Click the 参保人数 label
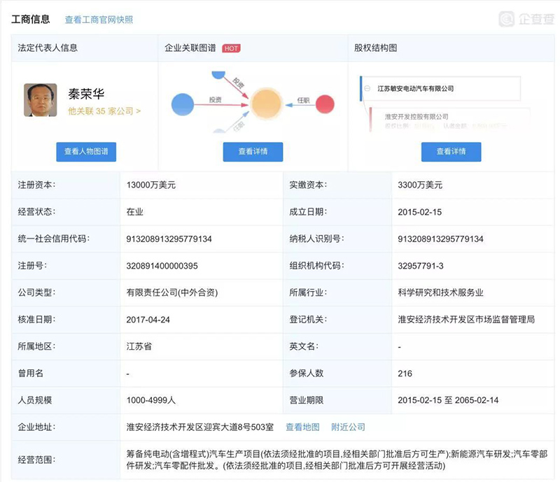The width and height of the screenshot is (560, 482). [x=306, y=374]
